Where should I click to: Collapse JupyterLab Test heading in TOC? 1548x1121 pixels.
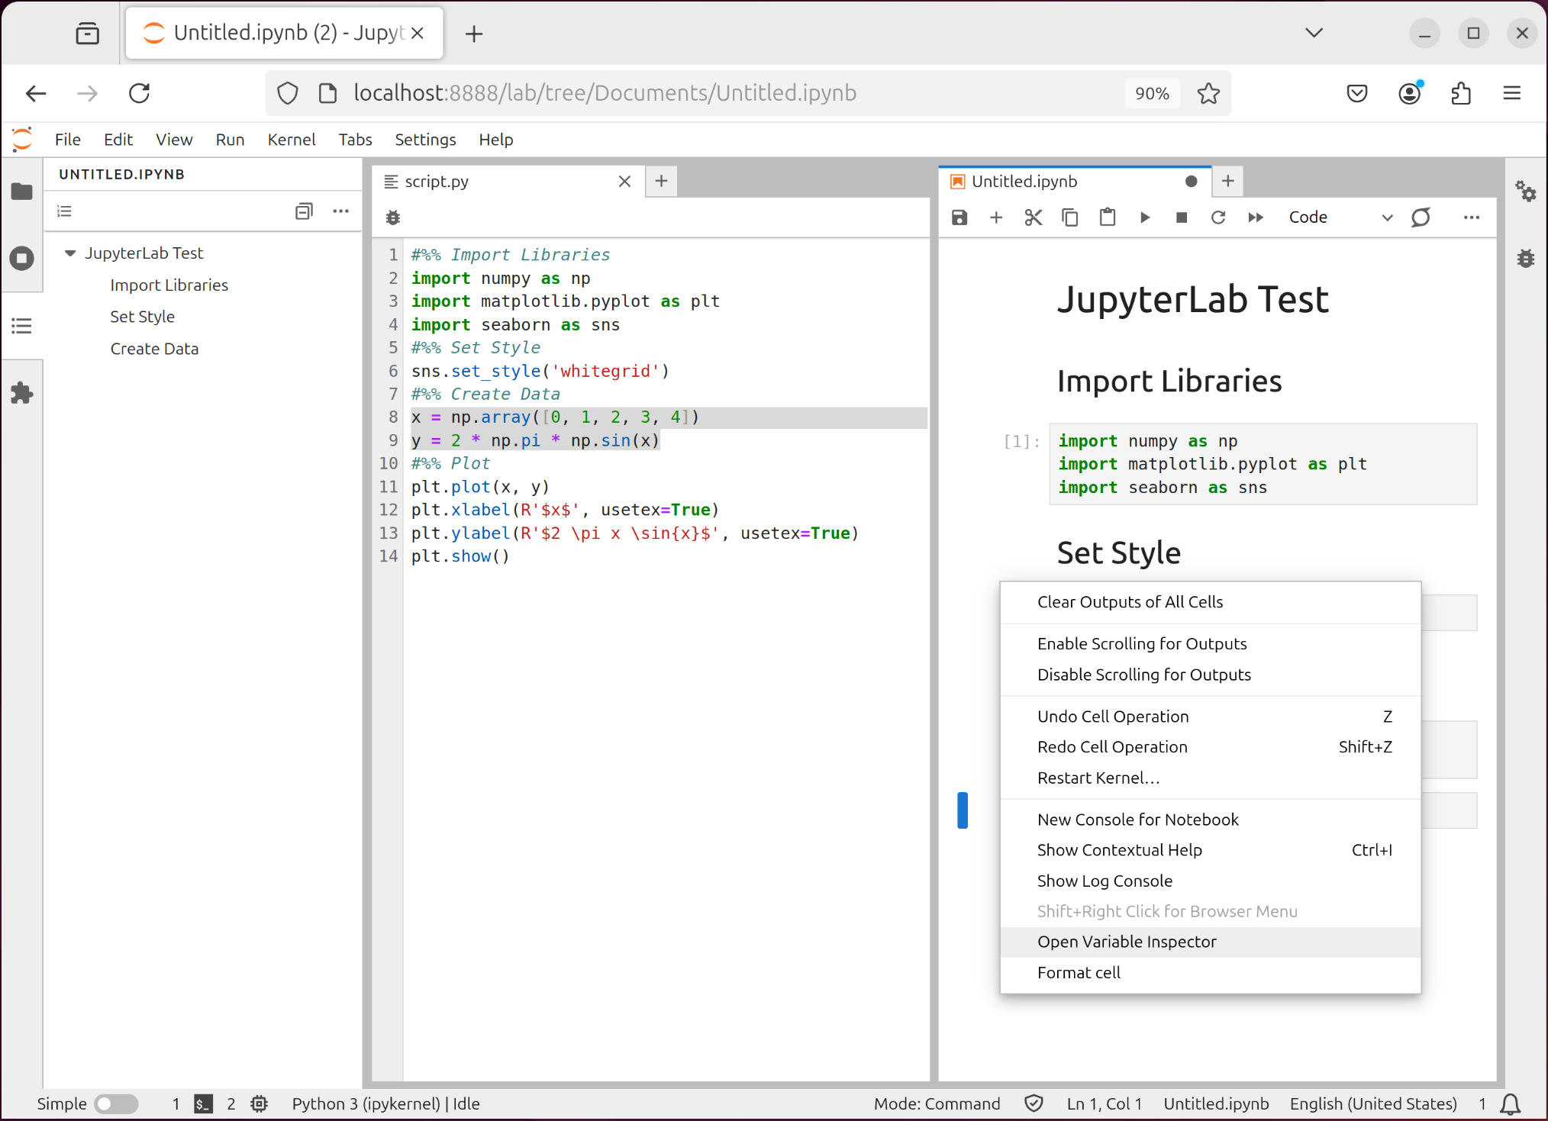point(70,253)
